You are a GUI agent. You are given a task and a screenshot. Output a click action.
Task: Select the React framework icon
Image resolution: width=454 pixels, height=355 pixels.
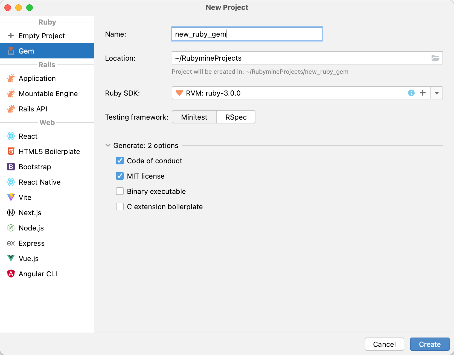pos(11,136)
